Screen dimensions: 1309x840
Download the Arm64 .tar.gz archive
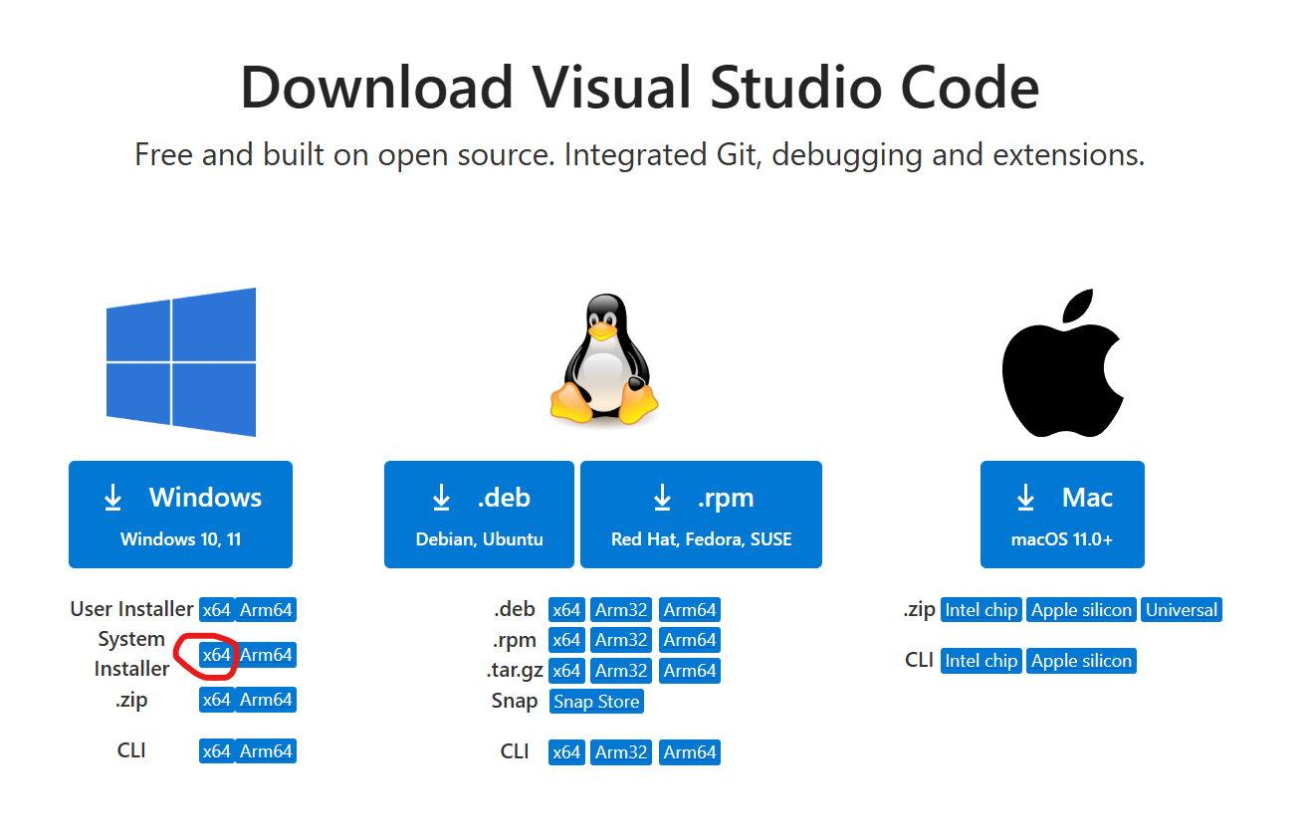click(689, 670)
